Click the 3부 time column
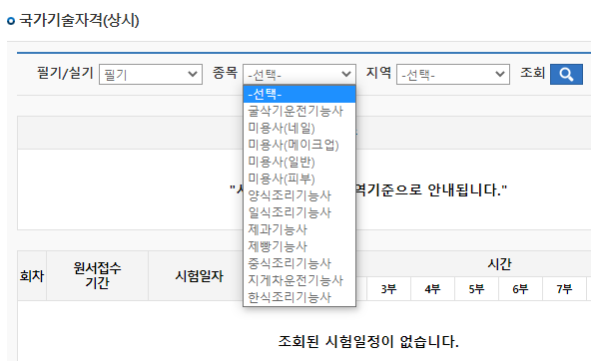 [388, 289]
